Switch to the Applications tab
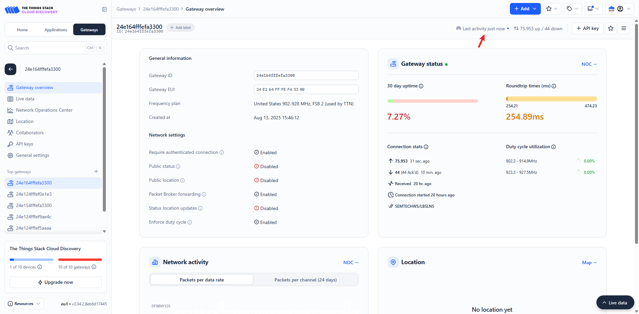The width and height of the screenshot is (639, 314). tap(56, 30)
